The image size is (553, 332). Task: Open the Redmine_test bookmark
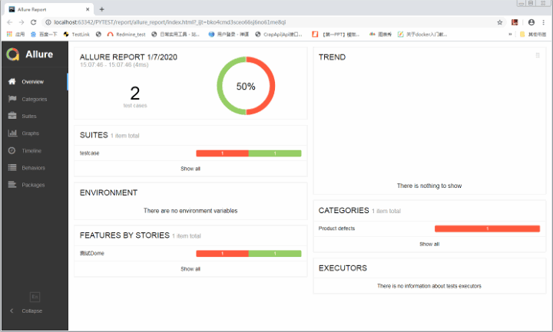pos(126,35)
